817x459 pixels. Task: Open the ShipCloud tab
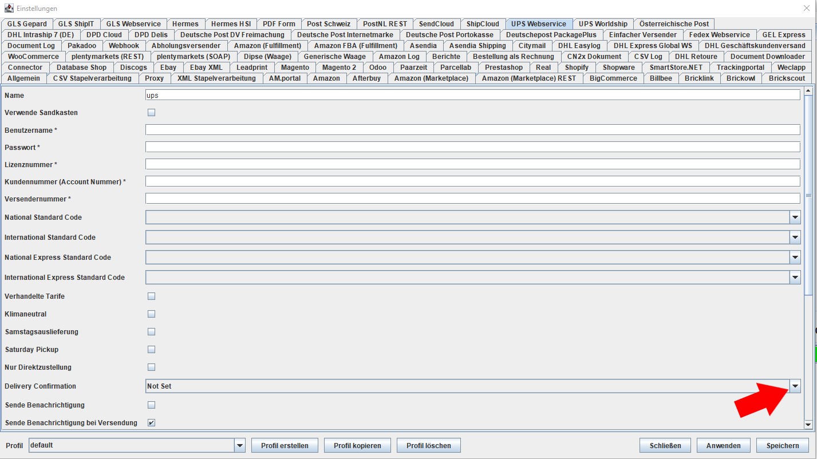[x=483, y=24]
